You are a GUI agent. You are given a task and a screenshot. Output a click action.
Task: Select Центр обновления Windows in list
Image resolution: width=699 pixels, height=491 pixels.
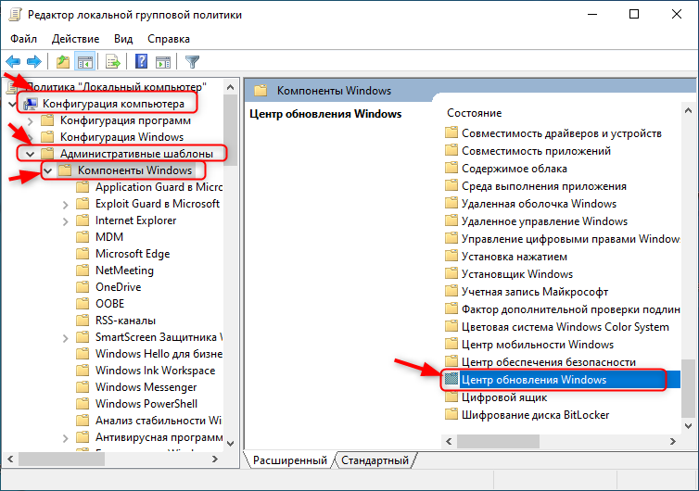click(x=562, y=380)
